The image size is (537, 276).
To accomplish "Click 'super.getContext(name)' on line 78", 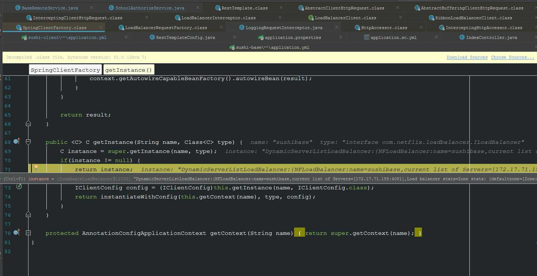I will [x=371, y=233].
